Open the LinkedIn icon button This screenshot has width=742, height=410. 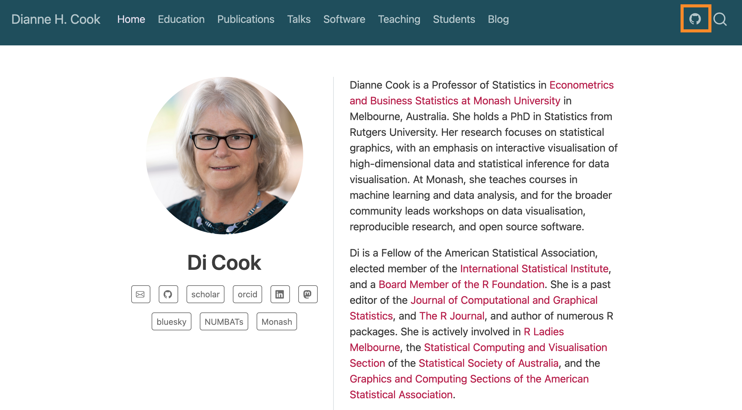pos(280,294)
